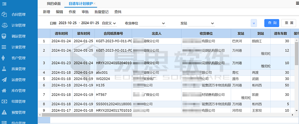This screenshot has width=299, height=124.
Task: Expand the 自定义 date range dropdown
Action: (x=109, y=23)
